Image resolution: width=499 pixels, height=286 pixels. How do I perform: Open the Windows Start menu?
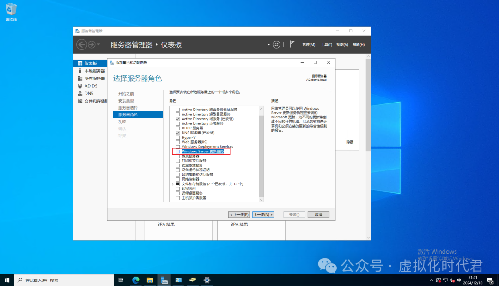(6, 280)
